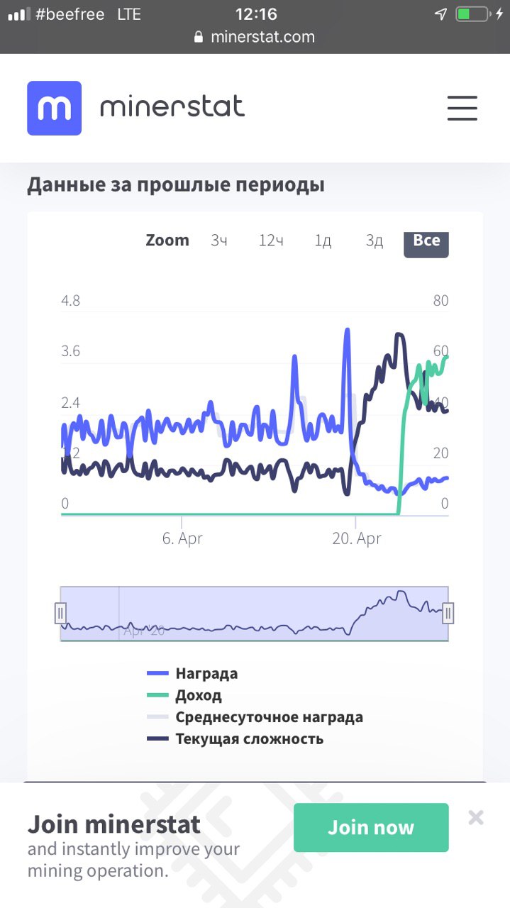Tap the location arrow status icon
Viewport: 510px width, 908px height.
click(440, 14)
